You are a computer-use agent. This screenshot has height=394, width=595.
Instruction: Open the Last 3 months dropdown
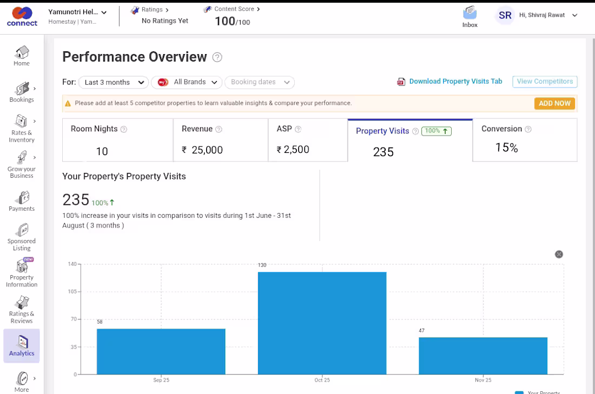[x=114, y=82]
